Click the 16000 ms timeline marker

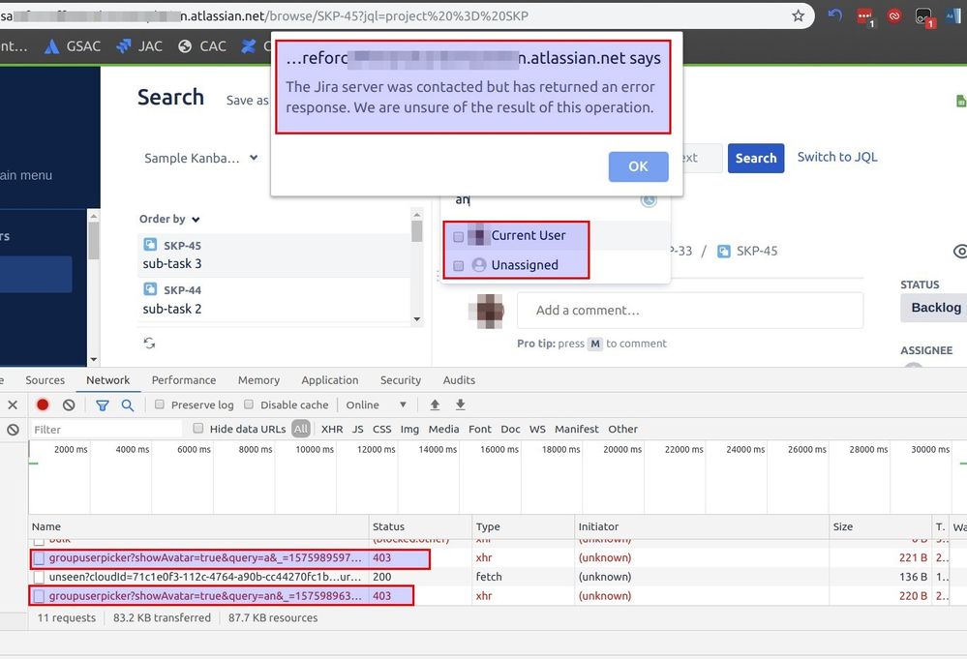pyautogui.click(x=499, y=449)
